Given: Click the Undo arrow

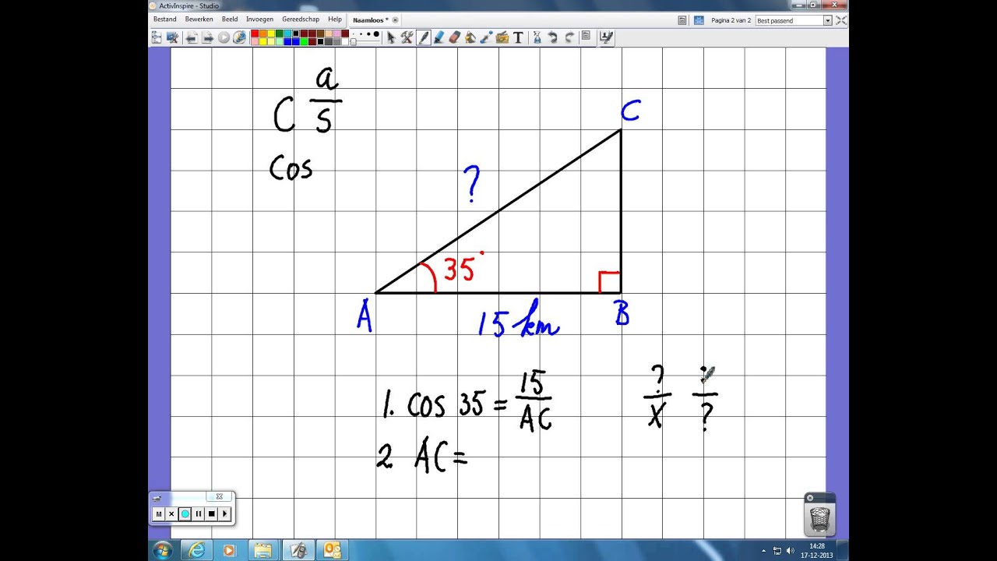Looking at the screenshot, I should 553,37.
